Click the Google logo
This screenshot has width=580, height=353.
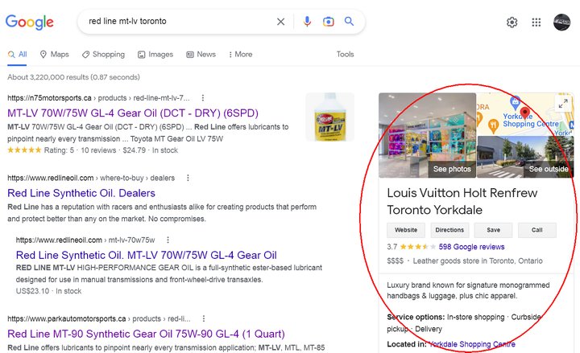tap(30, 23)
